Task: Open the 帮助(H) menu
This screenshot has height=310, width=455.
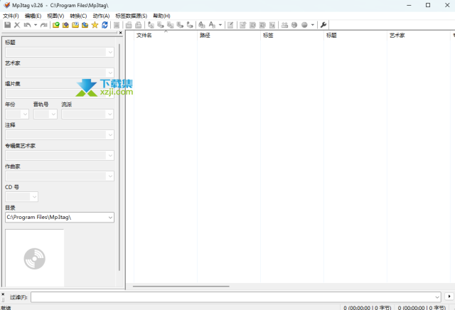Action: point(161,16)
